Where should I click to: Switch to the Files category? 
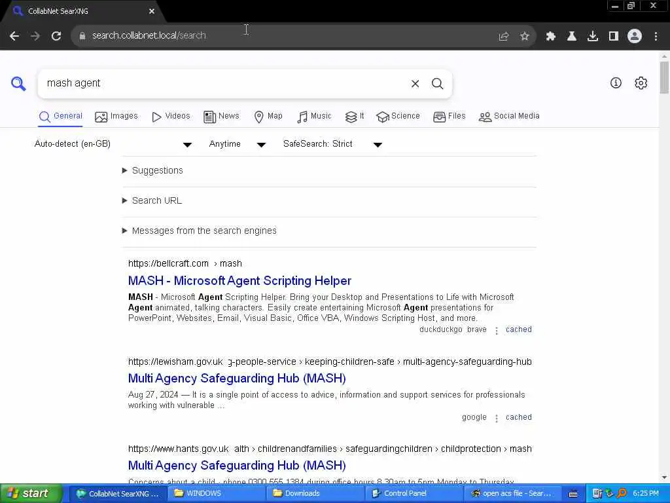(x=449, y=117)
